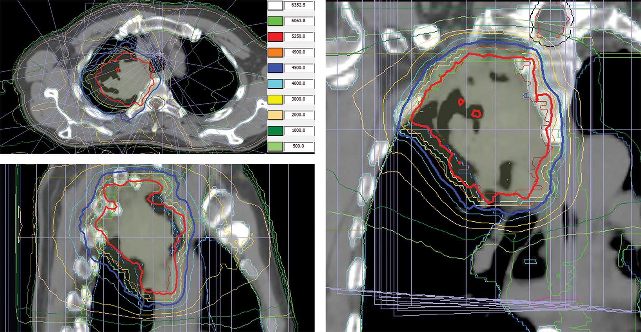The image size is (641, 332).
Task: Select the 4900.0 dose value field
Action: [299, 52]
